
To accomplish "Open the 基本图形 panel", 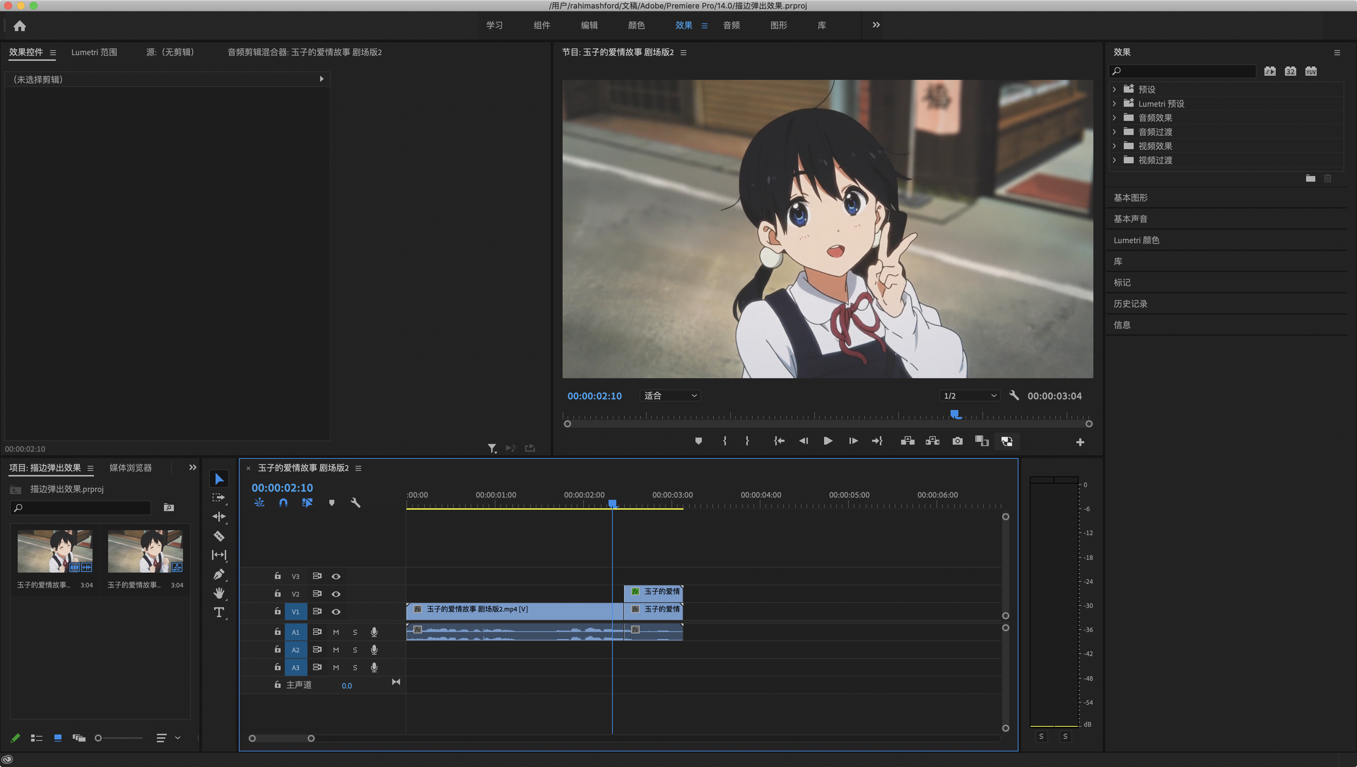I will click(x=1130, y=198).
